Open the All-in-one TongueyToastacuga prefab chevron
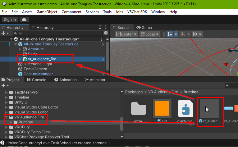This screenshot has width=238, height=147. (x=103, y=44)
